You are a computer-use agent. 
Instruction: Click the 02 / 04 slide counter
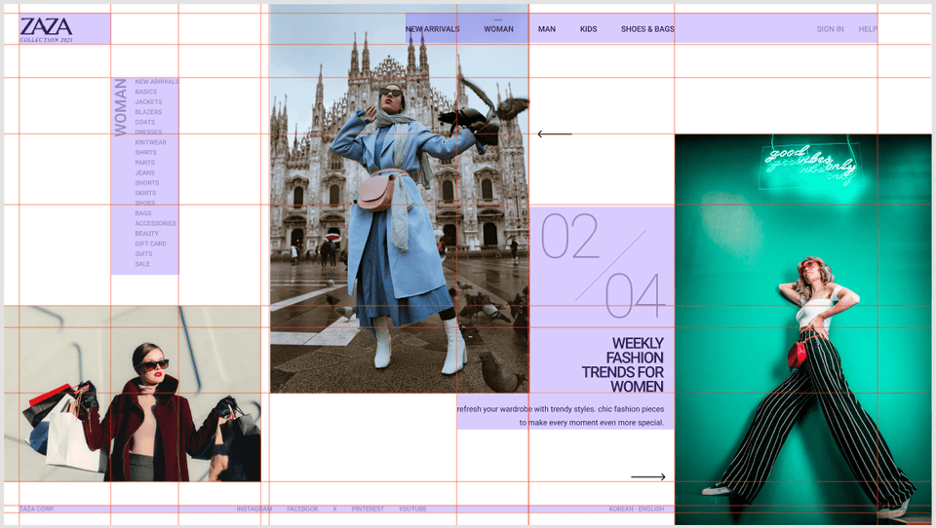click(x=602, y=266)
